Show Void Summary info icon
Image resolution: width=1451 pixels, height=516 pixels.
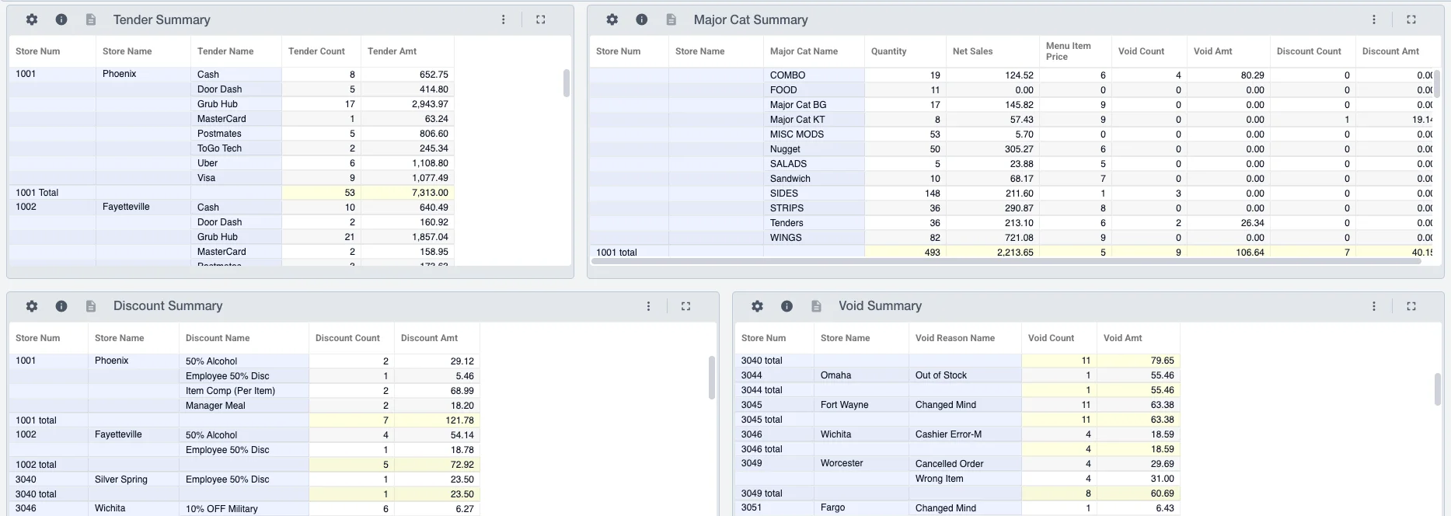pyautogui.click(x=787, y=306)
